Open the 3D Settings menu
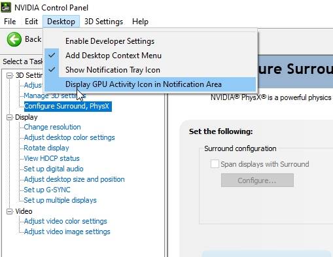This screenshot has width=333, height=257. coord(103,22)
